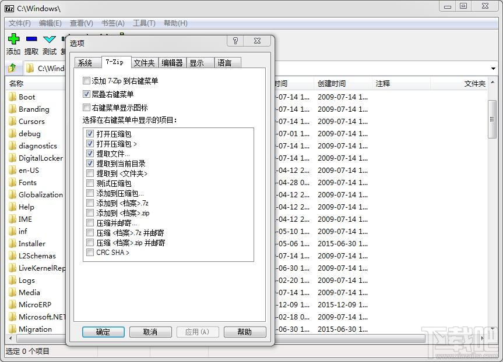Click the Test (测试) checkmark toolbar icon
The image size is (503, 362).
(49, 39)
